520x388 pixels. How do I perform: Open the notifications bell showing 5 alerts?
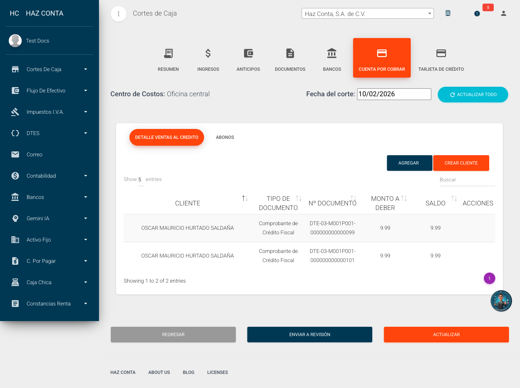pos(477,13)
